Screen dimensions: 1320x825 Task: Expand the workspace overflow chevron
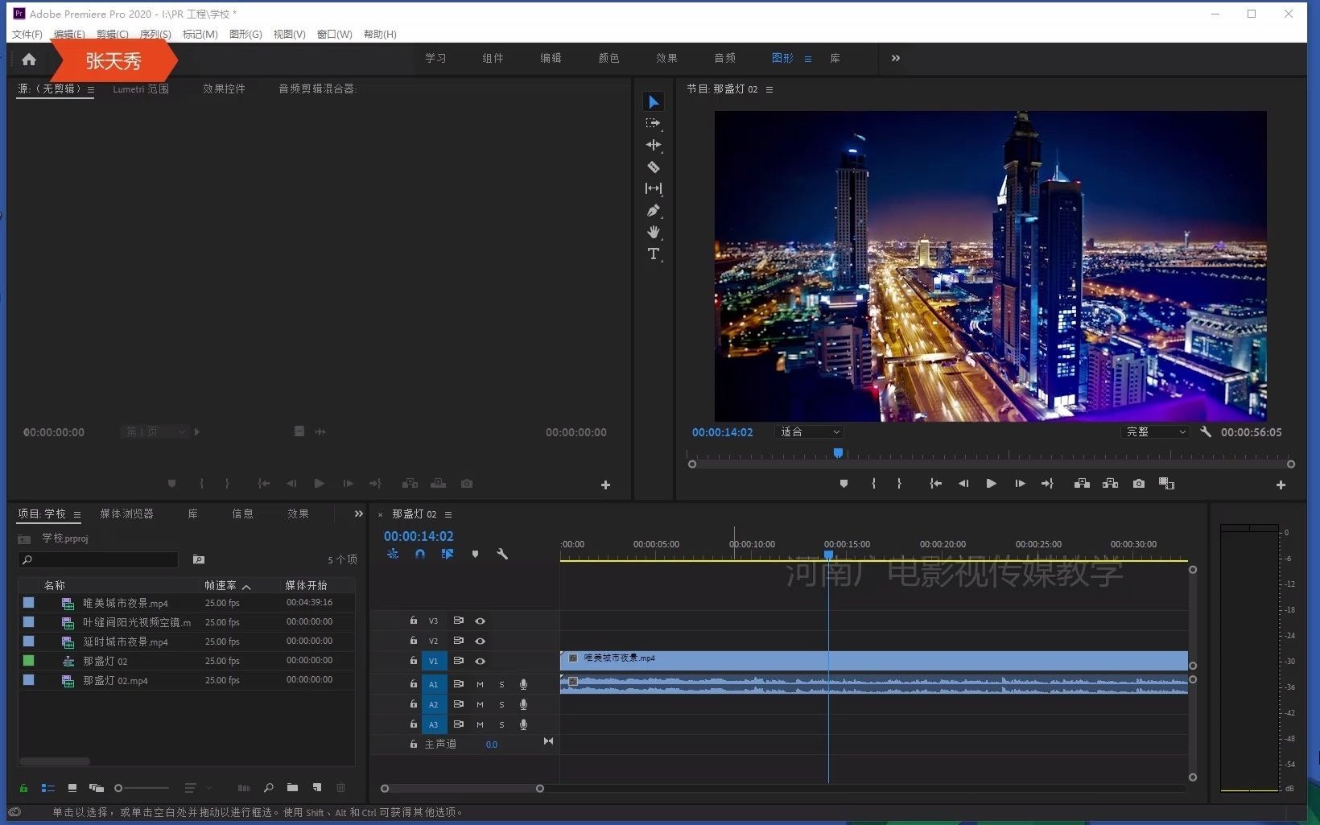tap(896, 58)
